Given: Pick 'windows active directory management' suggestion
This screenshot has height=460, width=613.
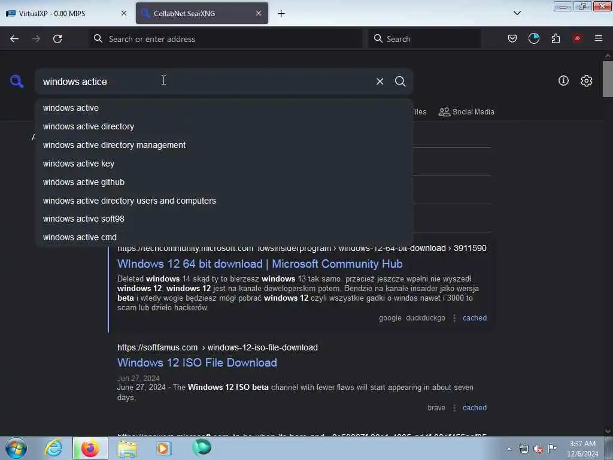Looking at the screenshot, I should (x=224, y=145).
